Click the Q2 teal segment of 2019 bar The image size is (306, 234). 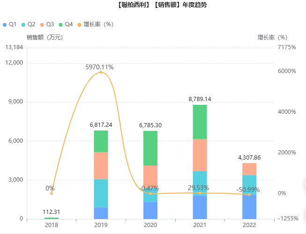pyautogui.click(x=101, y=193)
